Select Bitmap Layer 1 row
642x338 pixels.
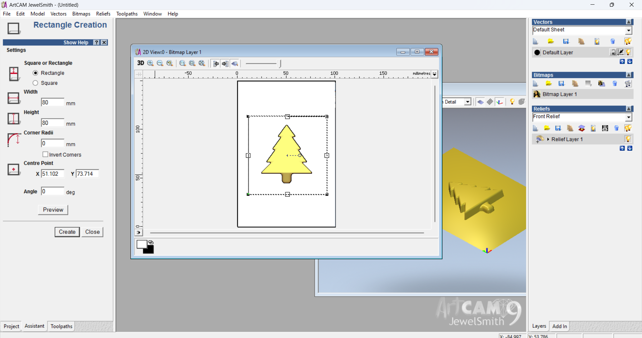pos(582,94)
